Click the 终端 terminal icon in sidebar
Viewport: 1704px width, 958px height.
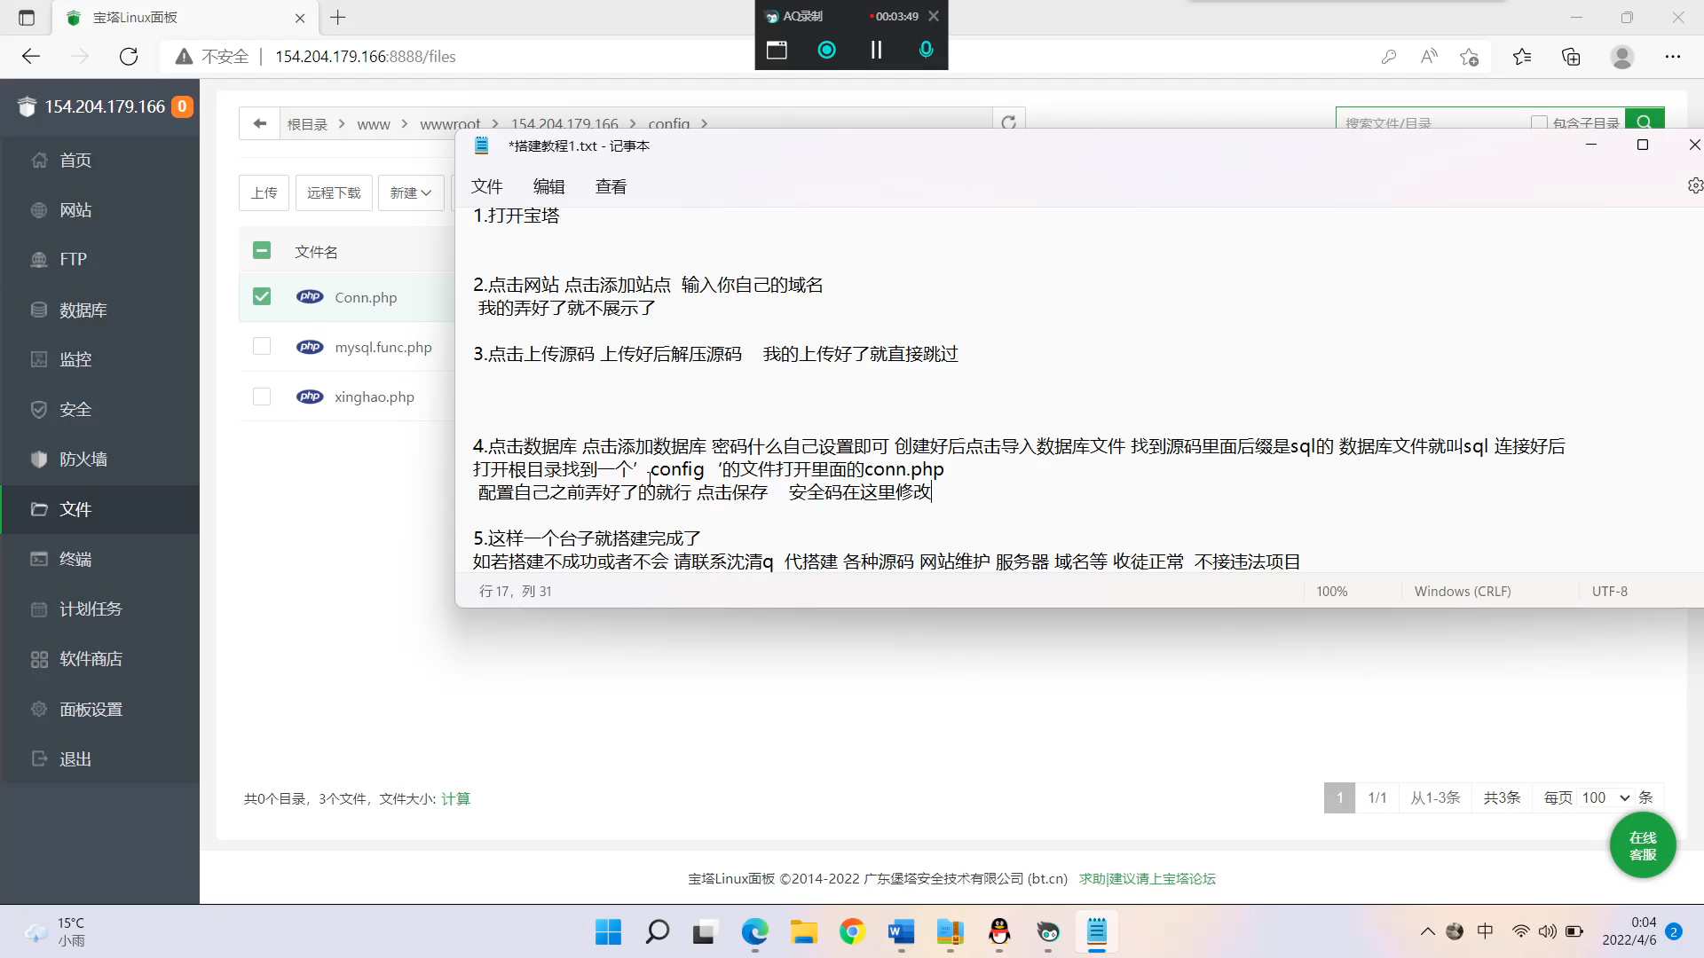(39, 559)
